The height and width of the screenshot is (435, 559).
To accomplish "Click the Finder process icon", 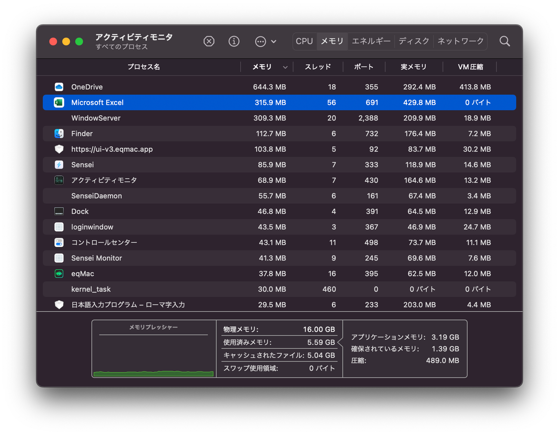I will tap(59, 134).
